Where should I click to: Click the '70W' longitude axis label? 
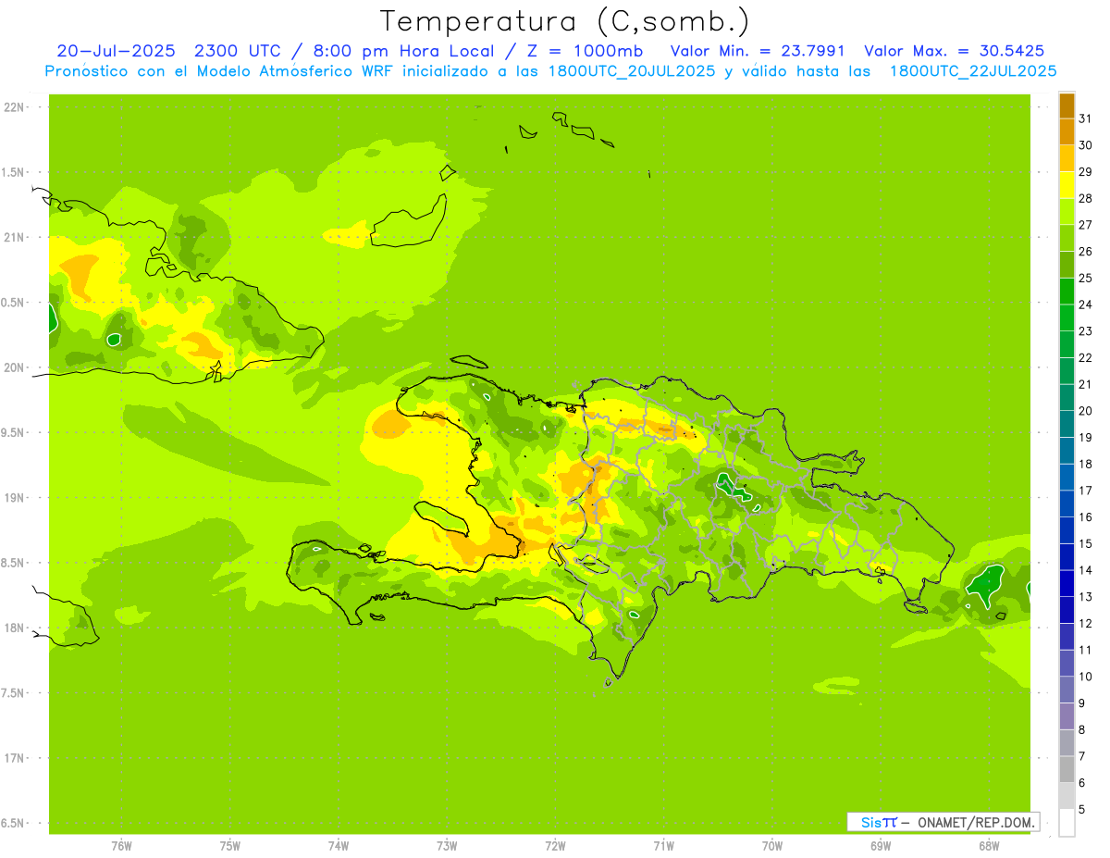tap(772, 845)
